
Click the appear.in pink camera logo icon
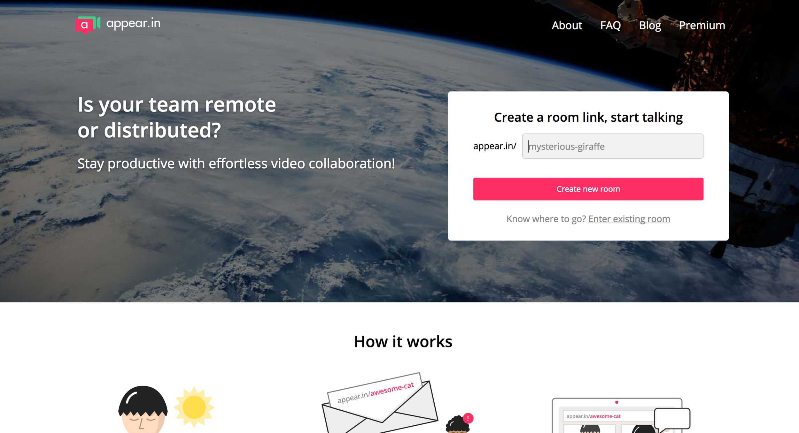point(88,25)
